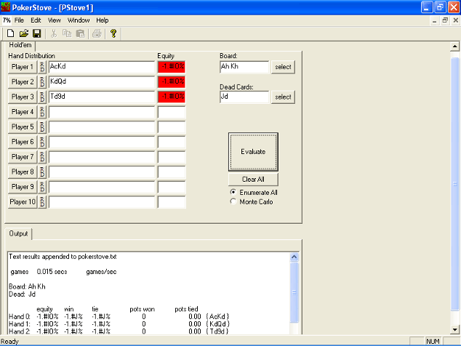Click the Evaluate button
Screen dimensions: 461x346
pyautogui.click(x=253, y=152)
